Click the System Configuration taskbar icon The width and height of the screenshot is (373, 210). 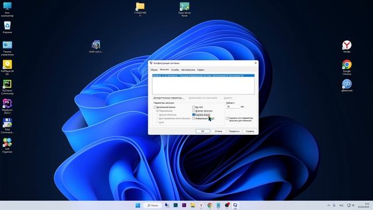(235, 205)
